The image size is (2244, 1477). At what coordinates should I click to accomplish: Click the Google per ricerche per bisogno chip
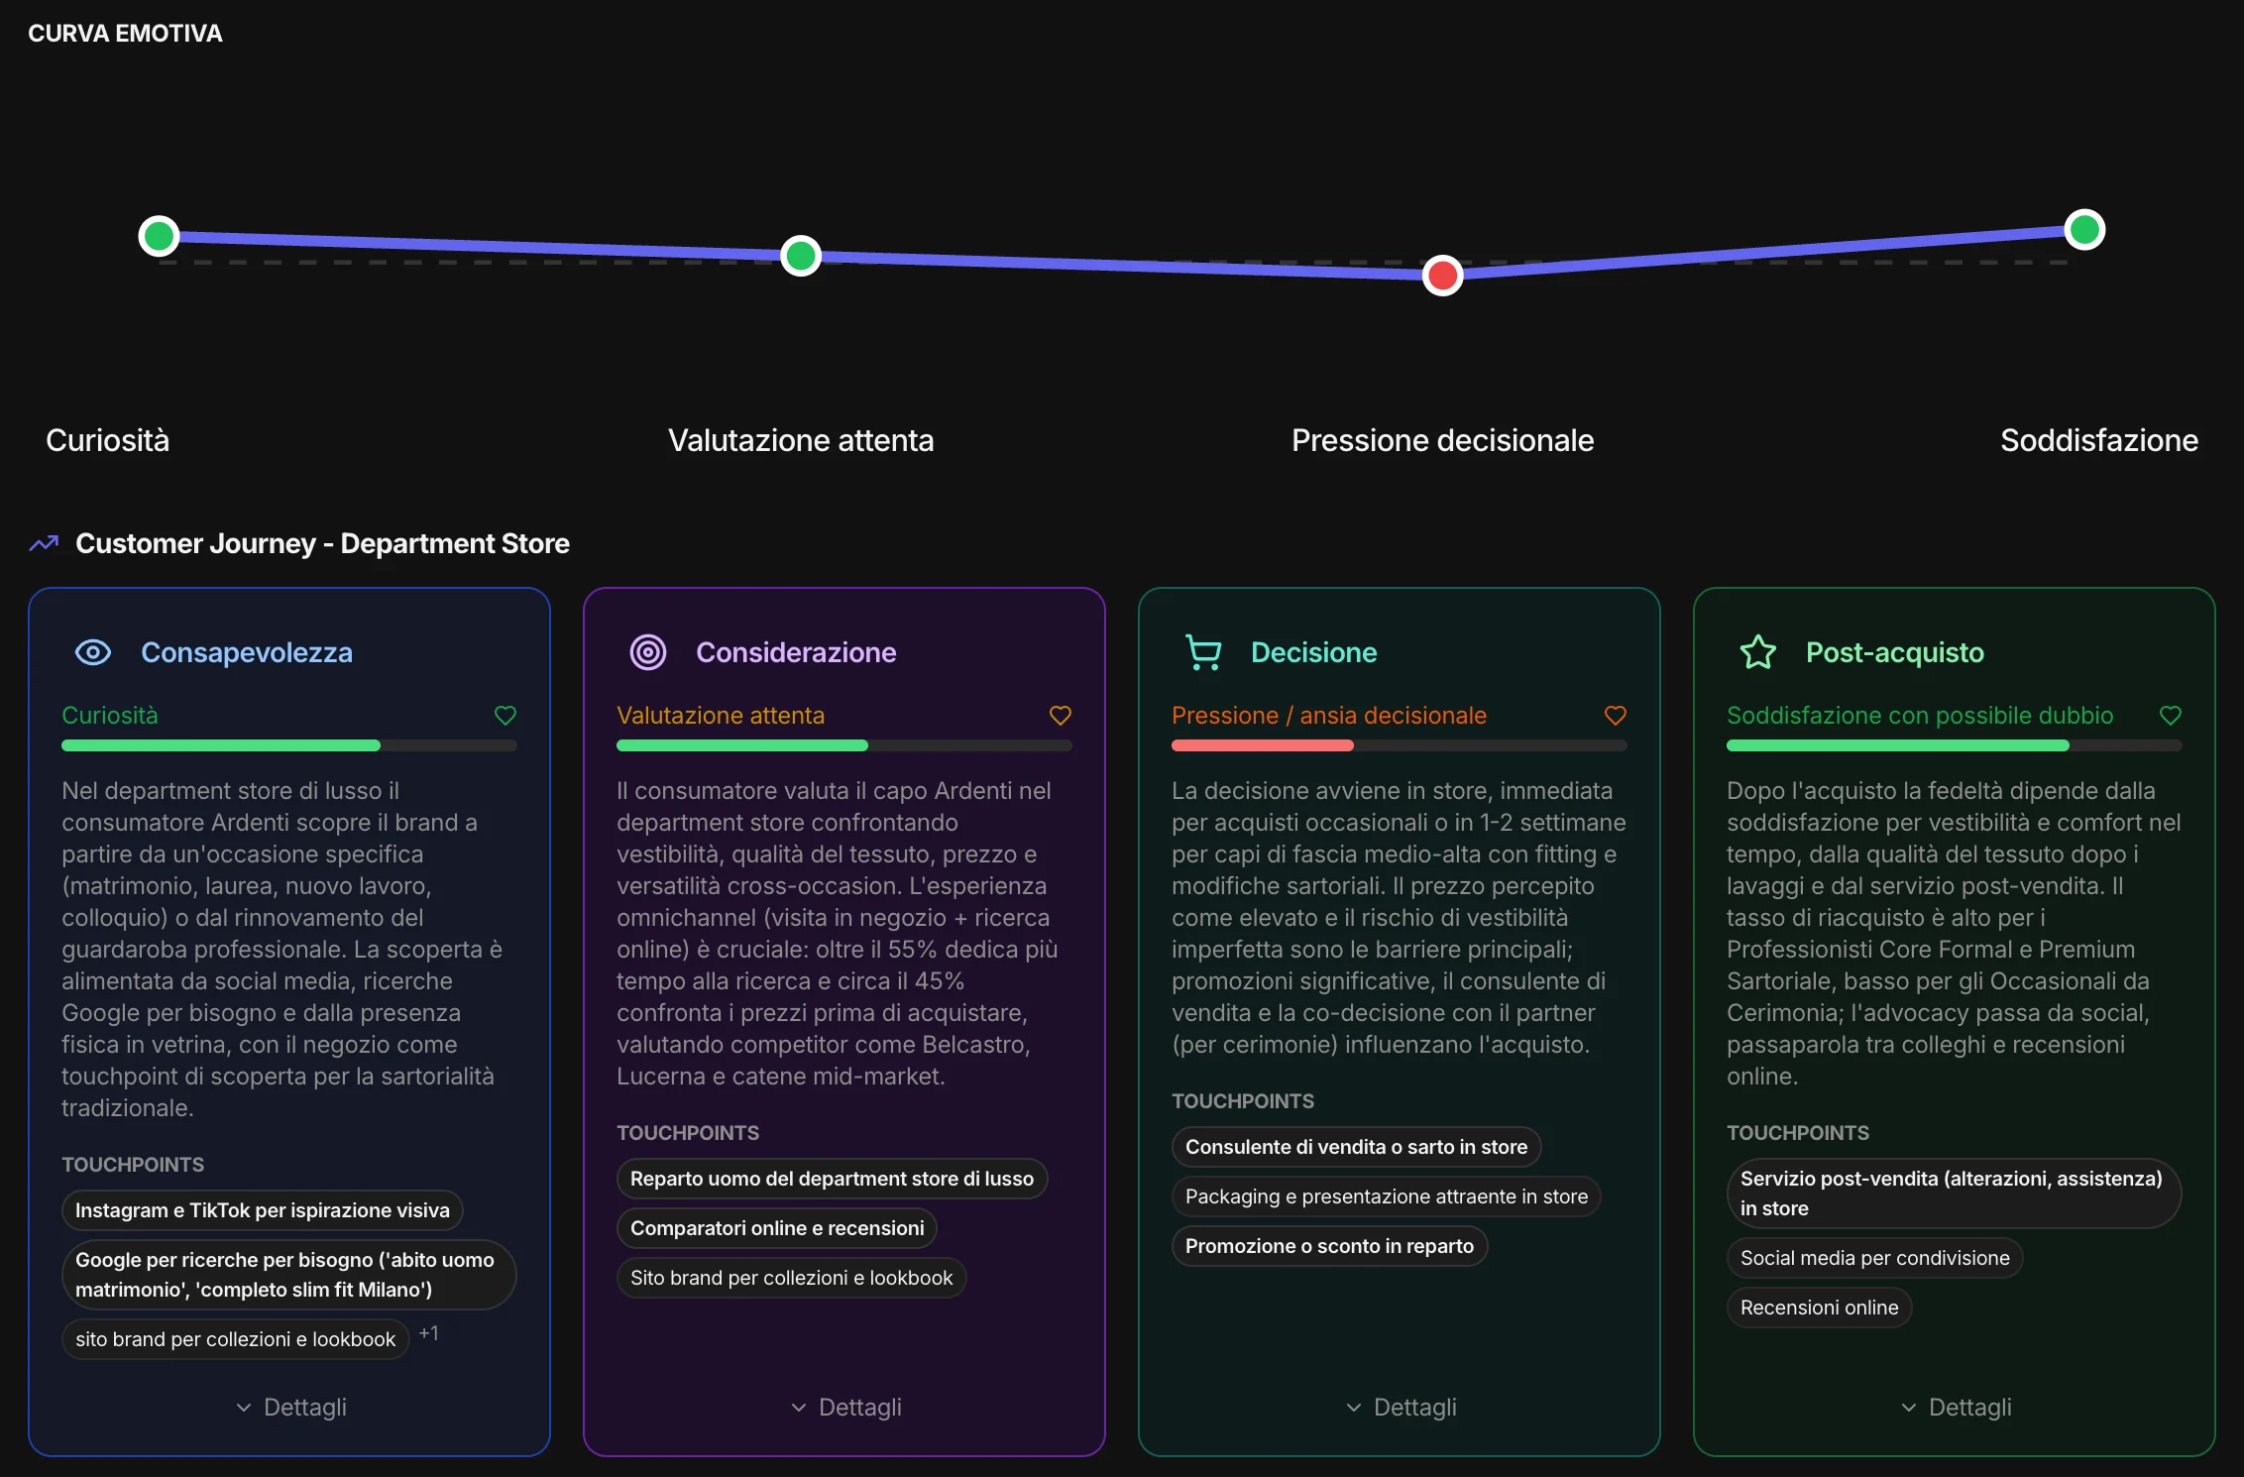(x=288, y=1275)
